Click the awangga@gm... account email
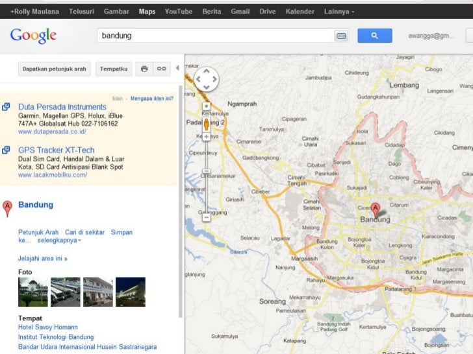Image resolution: width=473 pixels, height=354 pixels. pos(431,36)
